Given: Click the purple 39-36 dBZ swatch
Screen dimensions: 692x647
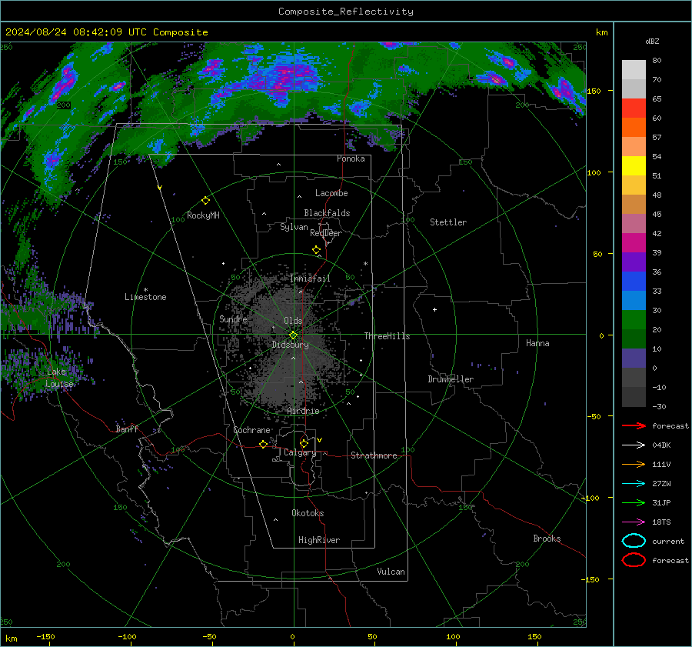Looking at the screenshot, I should click(x=634, y=262).
